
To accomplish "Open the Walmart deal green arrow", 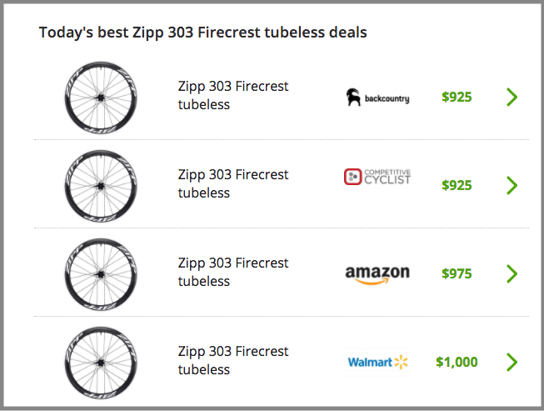I will (x=512, y=362).
